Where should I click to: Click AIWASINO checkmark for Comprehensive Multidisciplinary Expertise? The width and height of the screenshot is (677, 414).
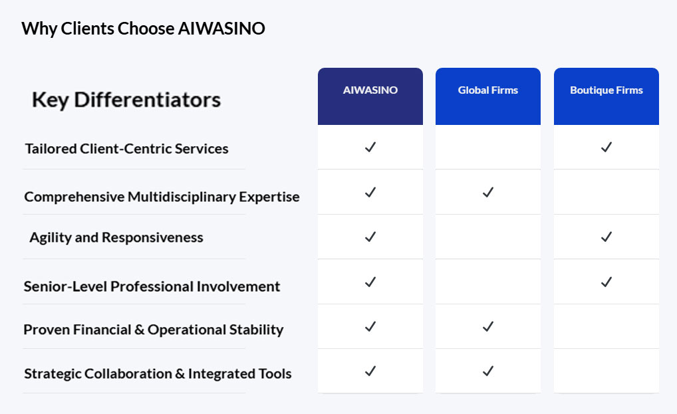(x=370, y=192)
